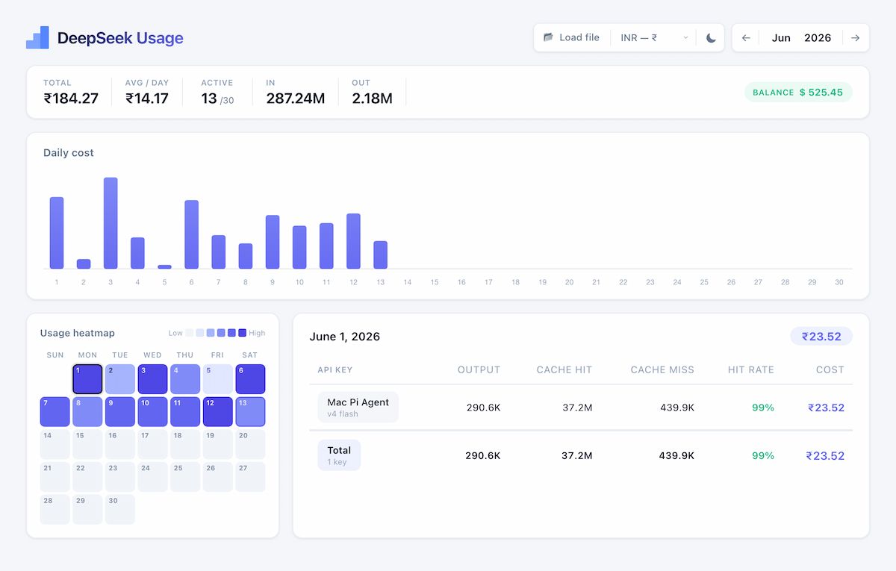Select the day 8 bar in chart
The height and width of the screenshot is (571, 896).
[x=245, y=256]
